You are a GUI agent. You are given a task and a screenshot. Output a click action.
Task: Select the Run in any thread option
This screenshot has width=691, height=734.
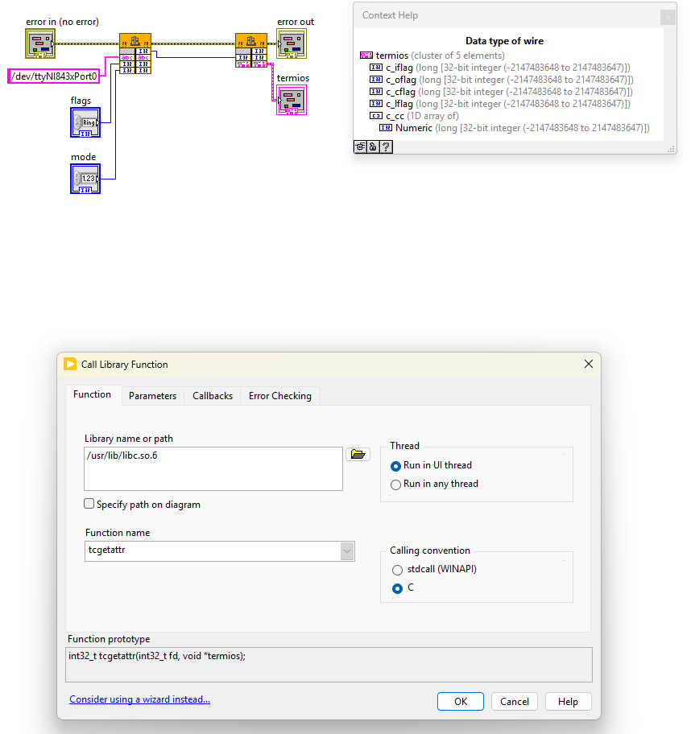coord(395,484)
